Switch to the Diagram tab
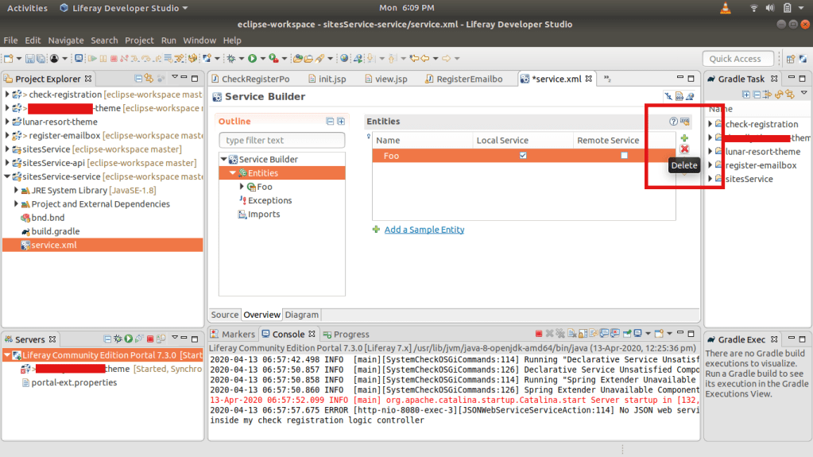 coord(301,315)
